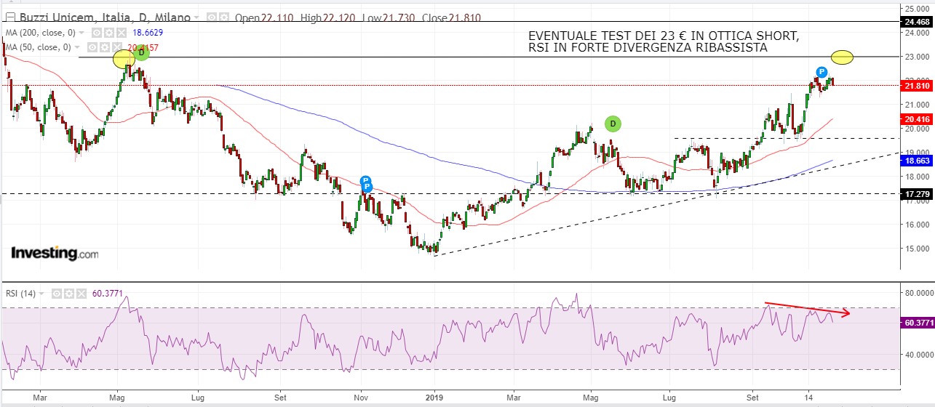The image size is (935, 407).
Task: Open RSI (14) settings gear
Action: pos(69,294)
